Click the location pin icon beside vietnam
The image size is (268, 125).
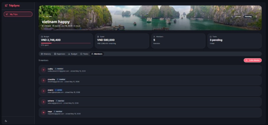click(x=43, y=26)
